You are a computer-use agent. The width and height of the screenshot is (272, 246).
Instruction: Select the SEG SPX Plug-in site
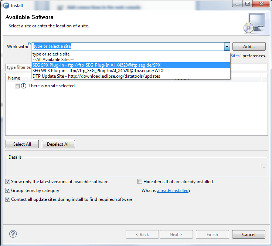pos(96,65)
